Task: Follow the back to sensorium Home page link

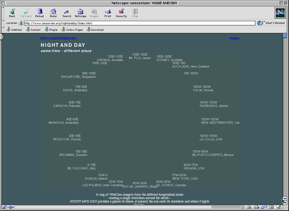Action: (x=58, y=38)
